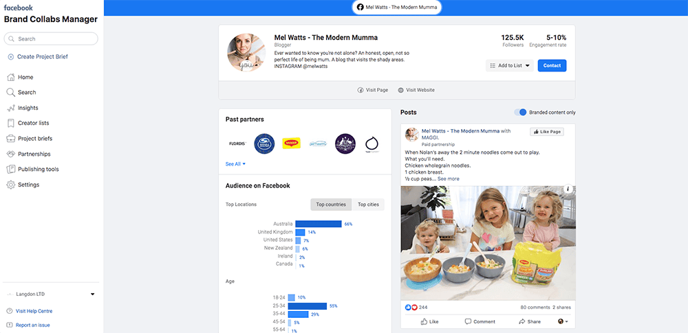Click the Comment speech bubble icon

click(468, 321)
